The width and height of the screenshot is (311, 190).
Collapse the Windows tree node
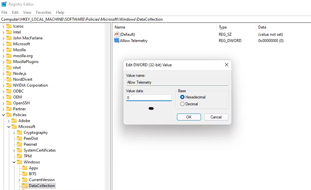coord(14,162)
